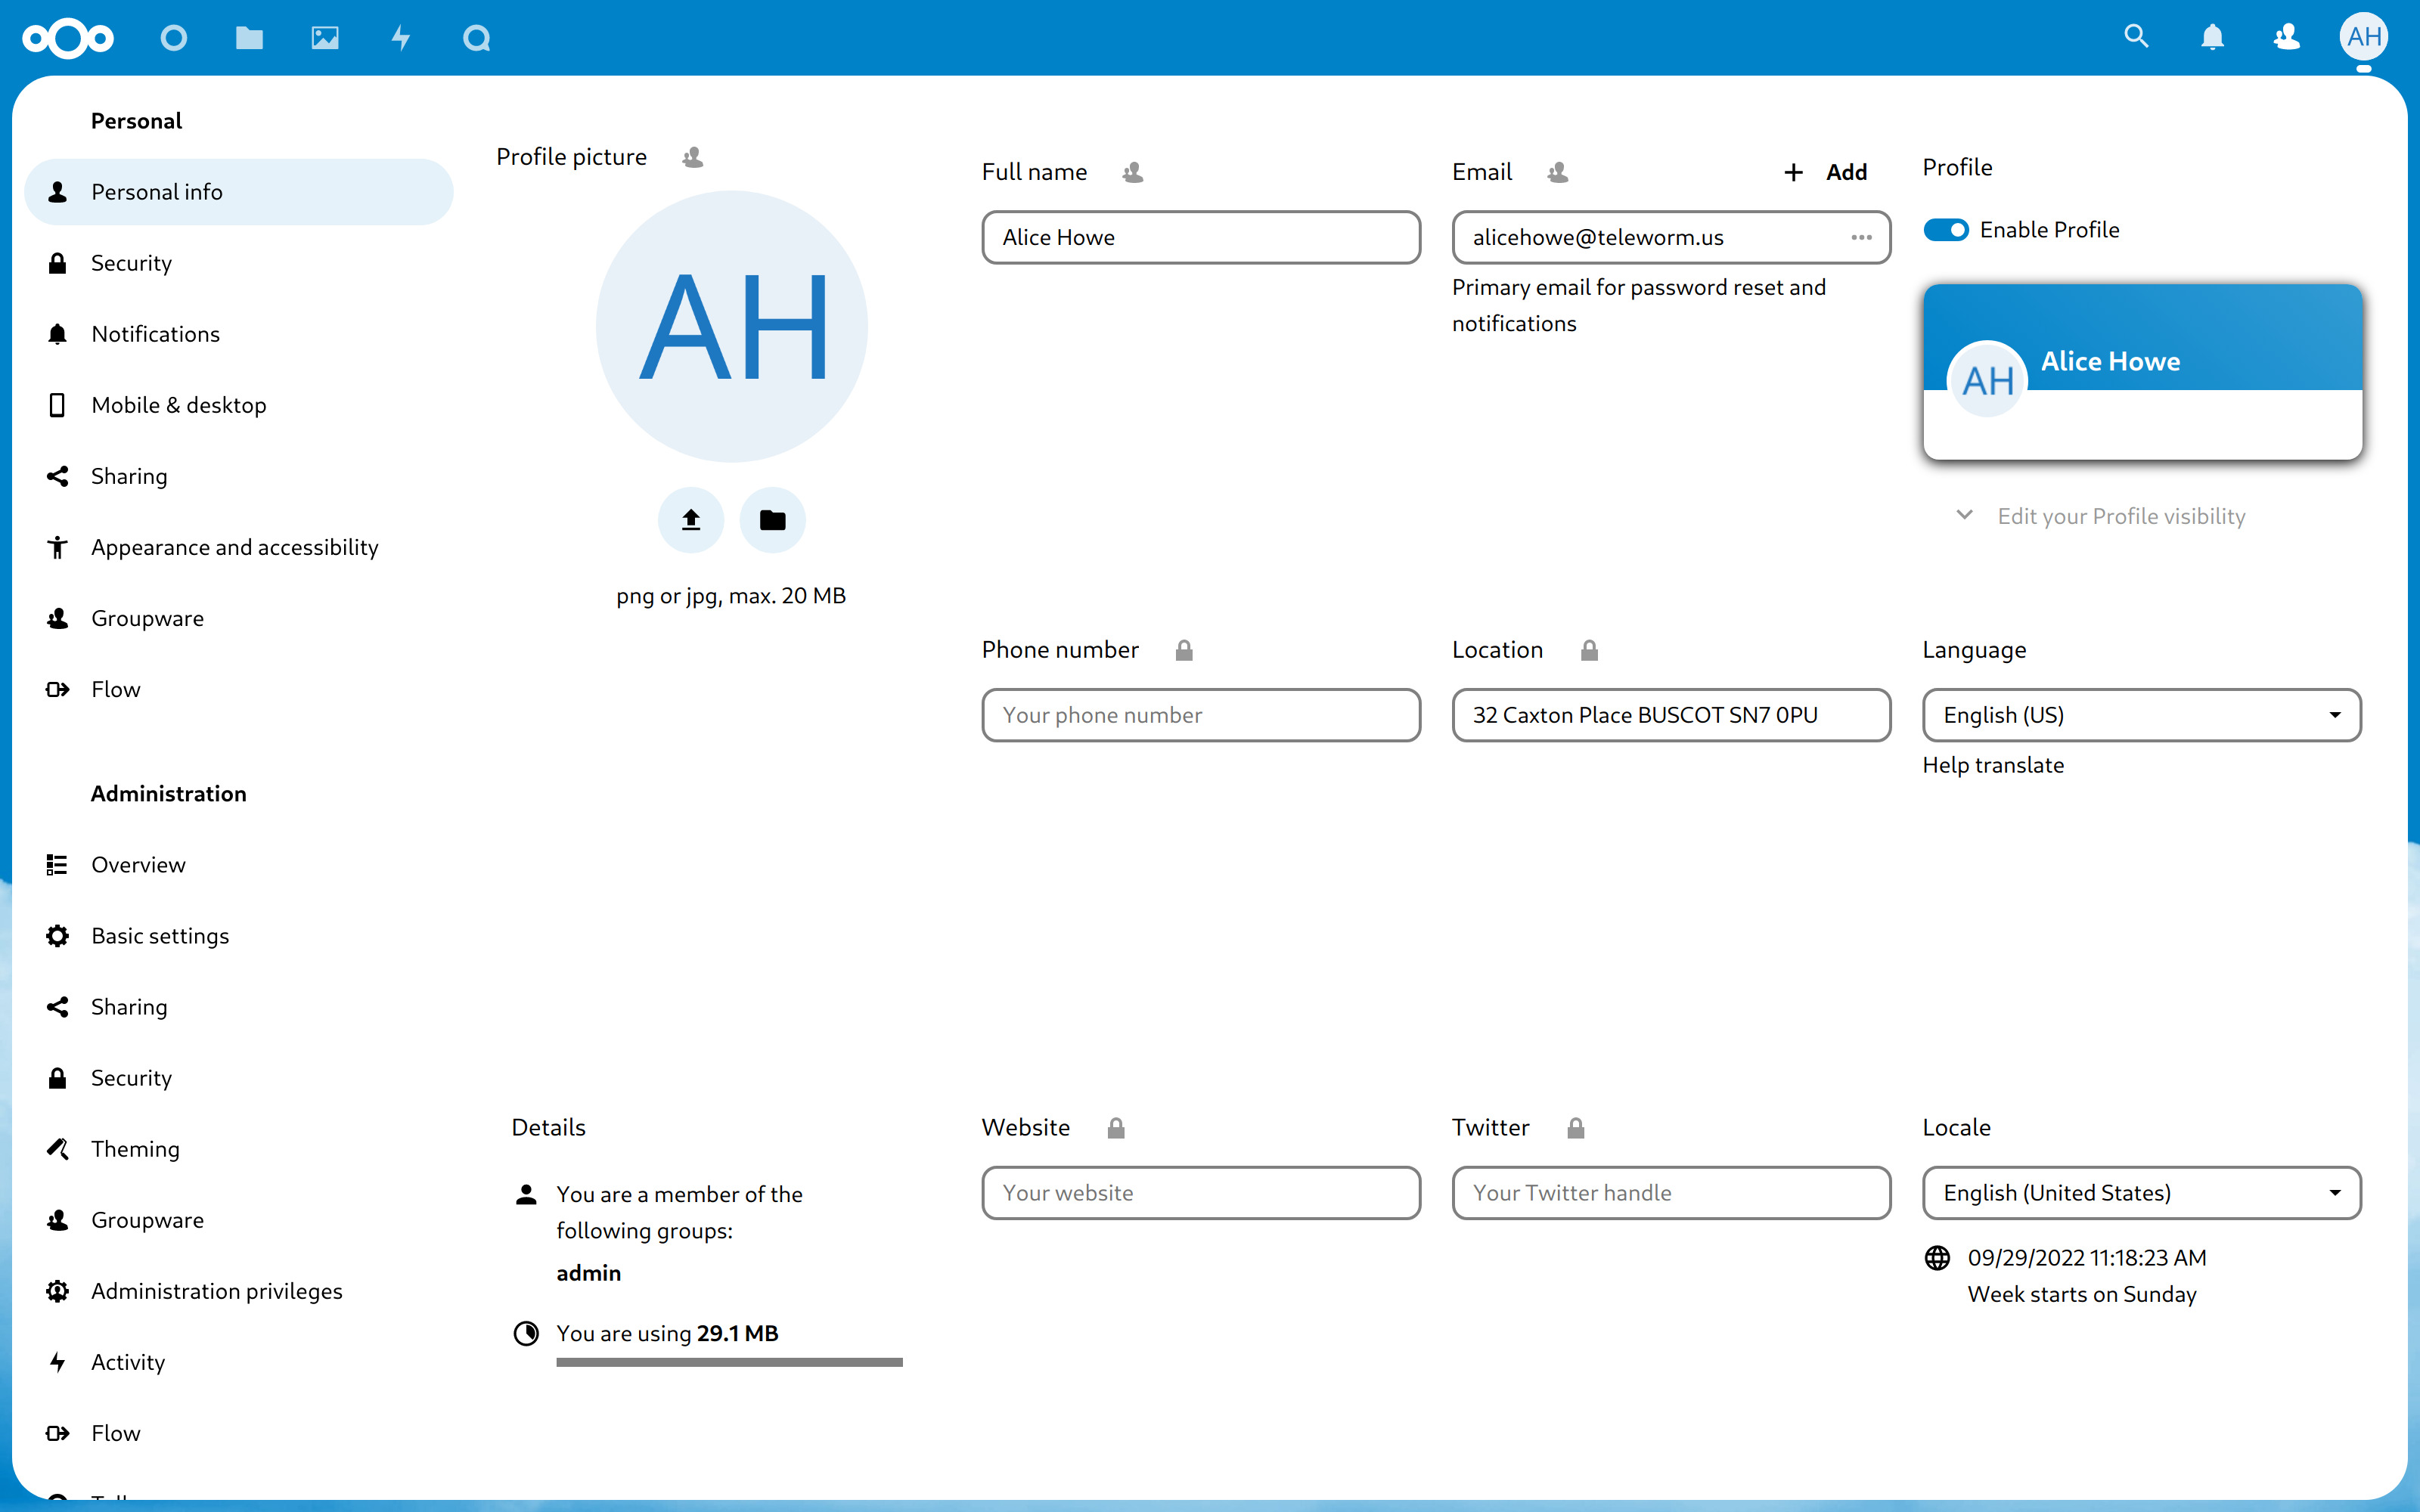2420x1512 pixels.
Task: Open the Files app icon
Action: coord(249,38)
